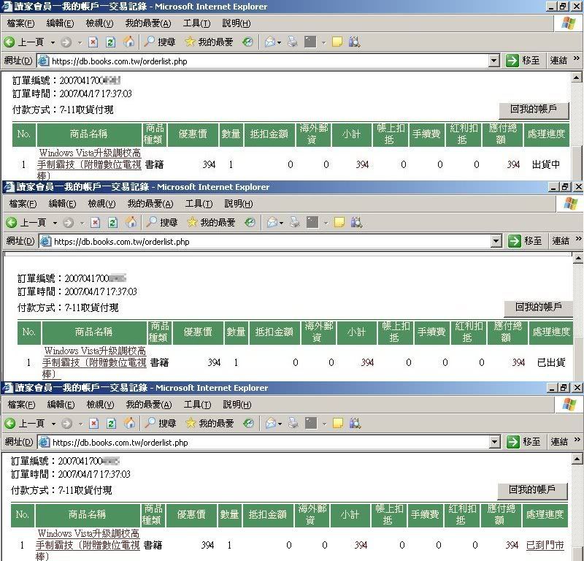Open the 檢視(V) menu in the 已出貨 window

[x=101, y=204]
